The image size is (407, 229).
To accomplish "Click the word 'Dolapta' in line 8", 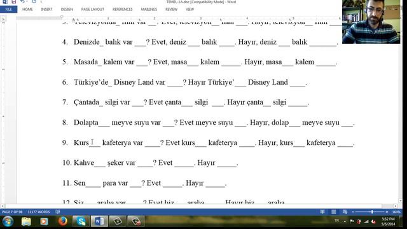I will point(86,123).
